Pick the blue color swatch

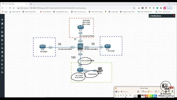(156, 95)
